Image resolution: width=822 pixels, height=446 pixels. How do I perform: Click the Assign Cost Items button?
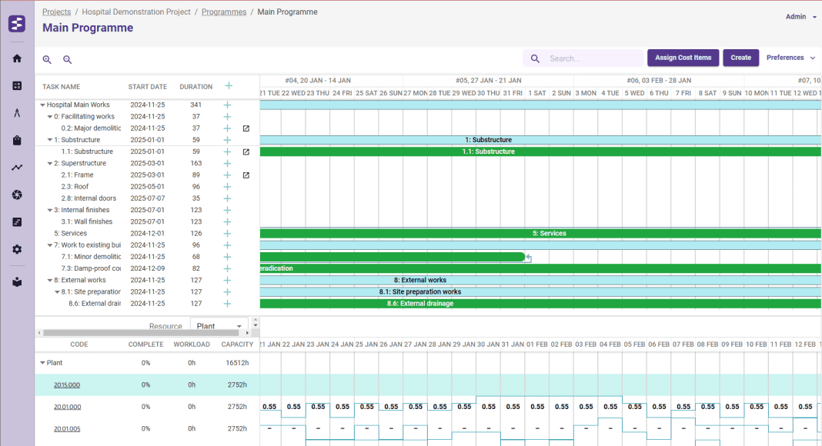[683, 58]
